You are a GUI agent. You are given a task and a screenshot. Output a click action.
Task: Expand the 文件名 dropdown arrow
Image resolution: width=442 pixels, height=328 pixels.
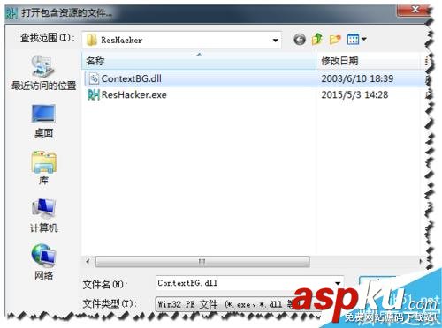click(338, 283)
